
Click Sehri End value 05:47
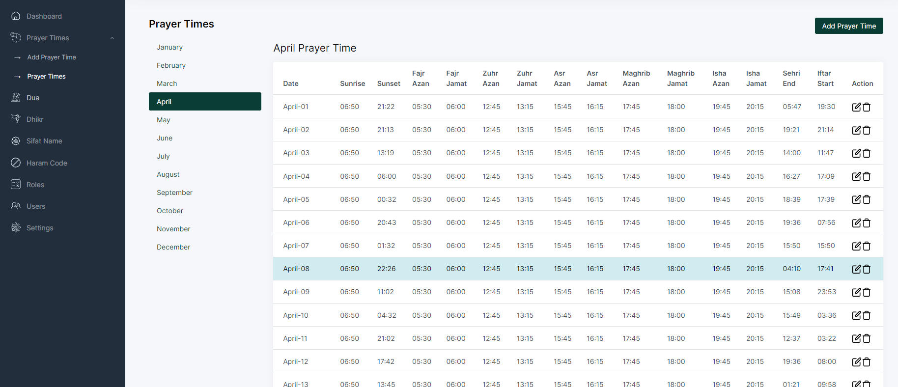(x=792, y=107)
